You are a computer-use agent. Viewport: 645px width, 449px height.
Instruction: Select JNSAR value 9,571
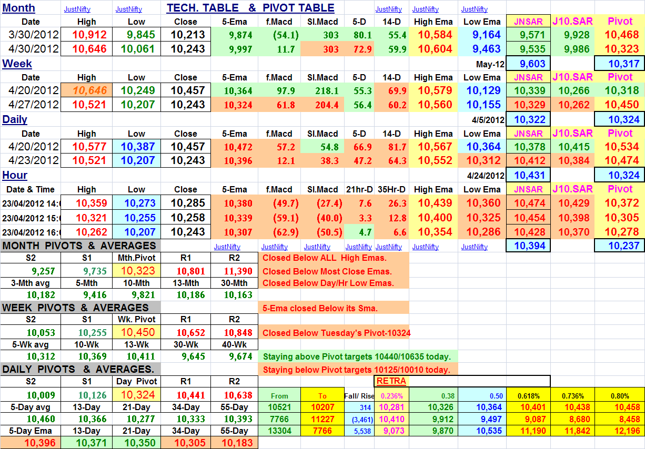[528, 35]
